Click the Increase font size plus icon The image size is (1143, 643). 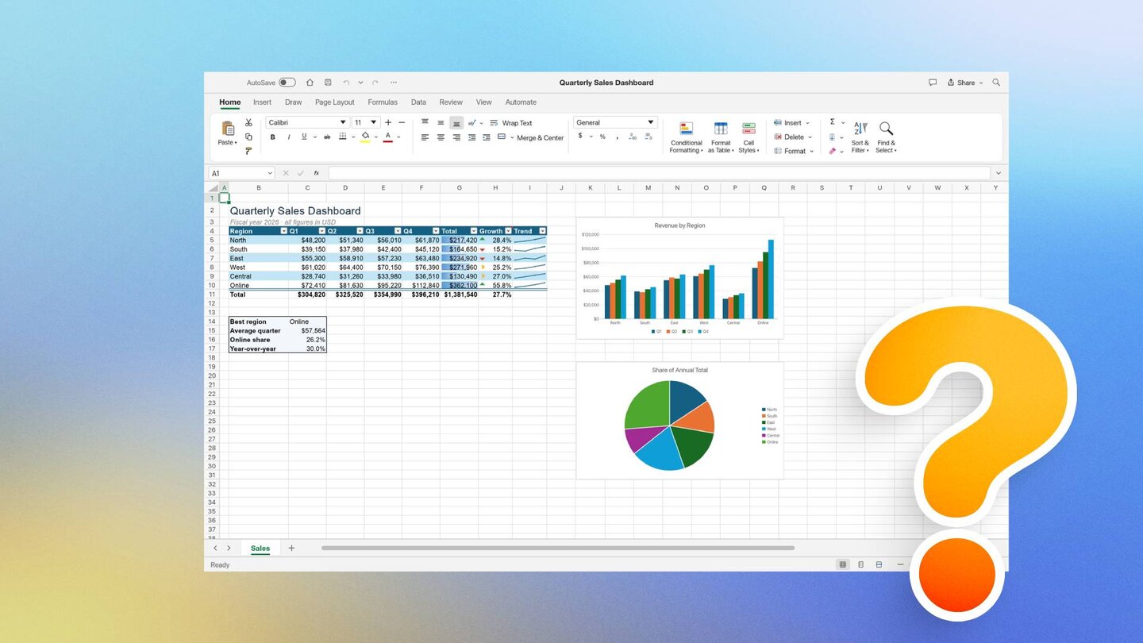click(x=388, y=122)
